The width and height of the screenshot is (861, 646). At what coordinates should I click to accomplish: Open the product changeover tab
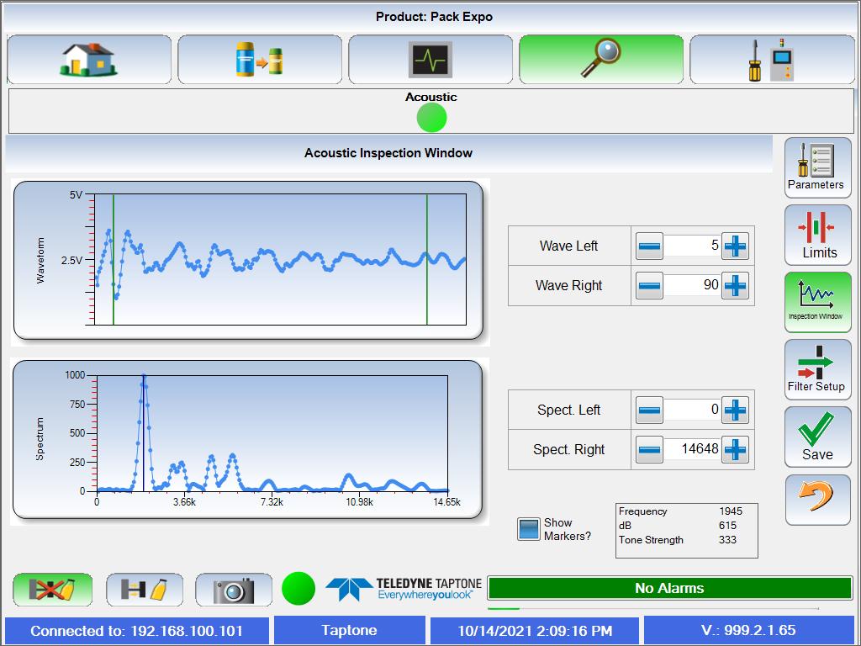[x=260, y=60]
